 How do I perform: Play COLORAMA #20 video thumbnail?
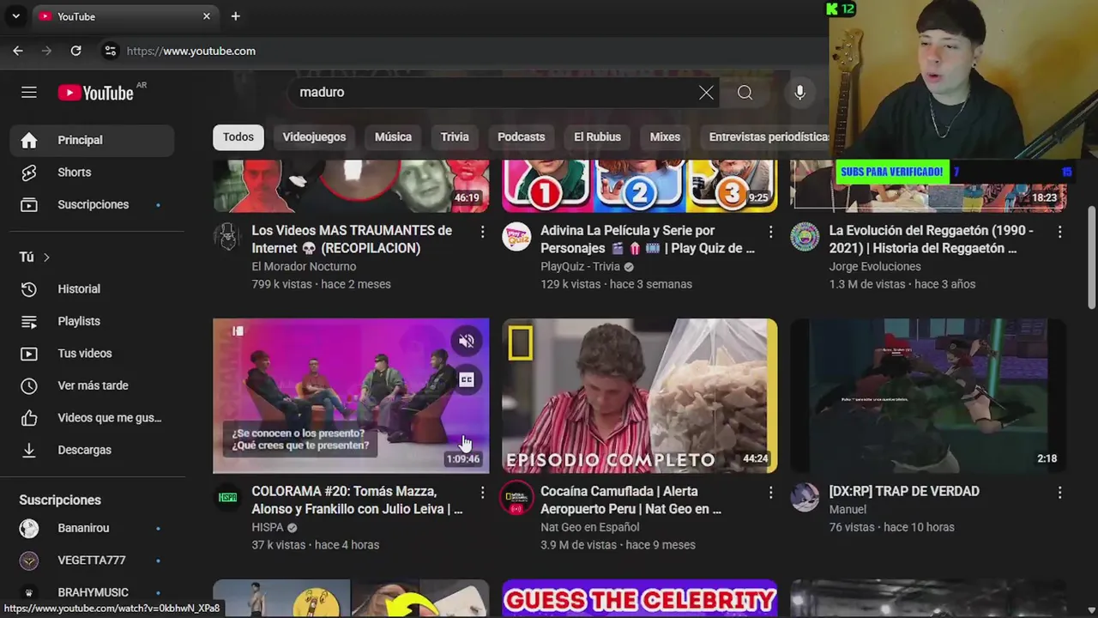351,396
